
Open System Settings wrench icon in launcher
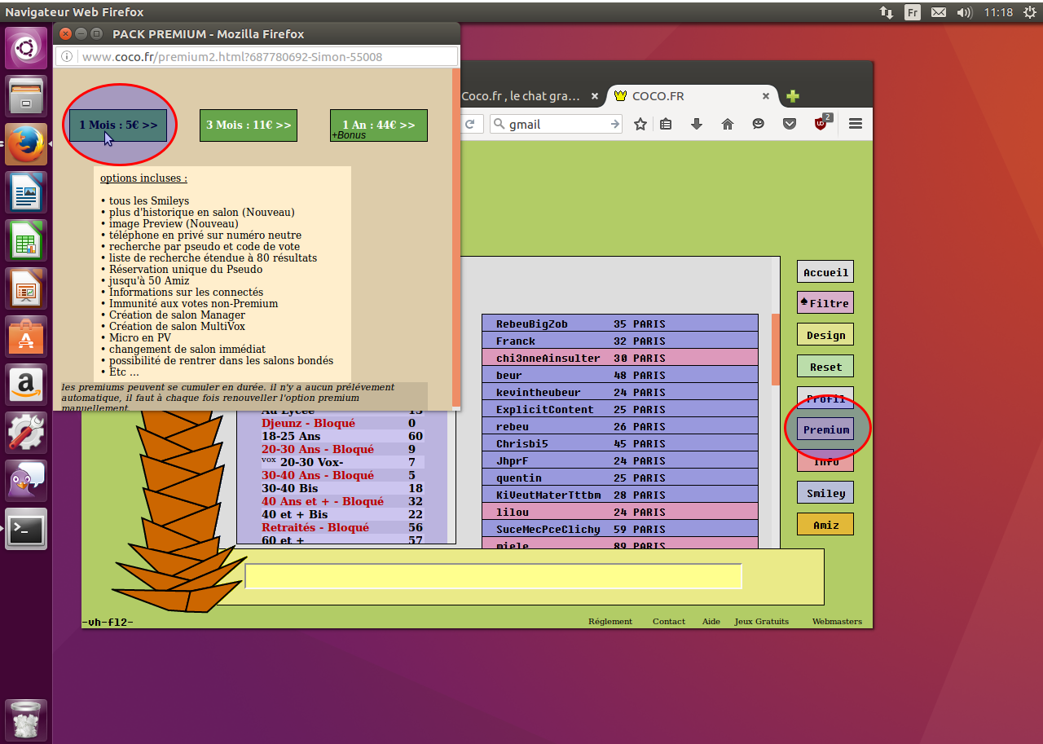(x=26, y=433)
